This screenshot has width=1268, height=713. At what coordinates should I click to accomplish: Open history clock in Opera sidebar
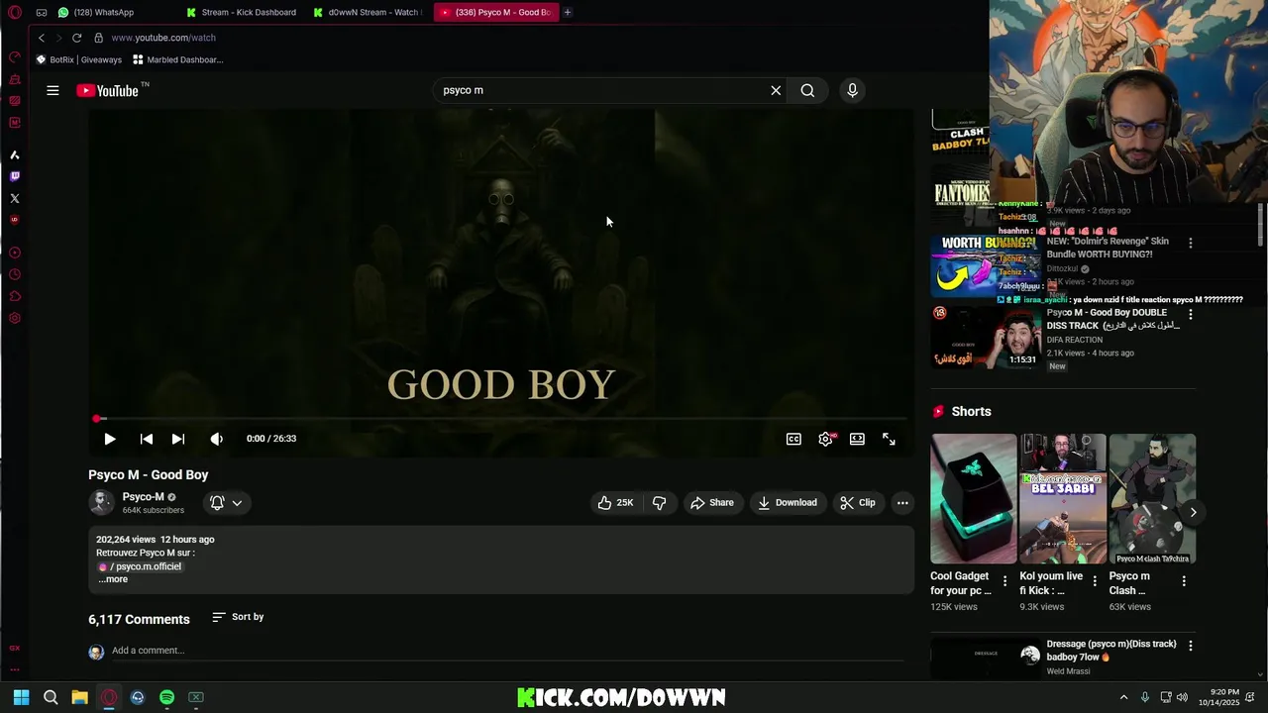pos(14,274)
